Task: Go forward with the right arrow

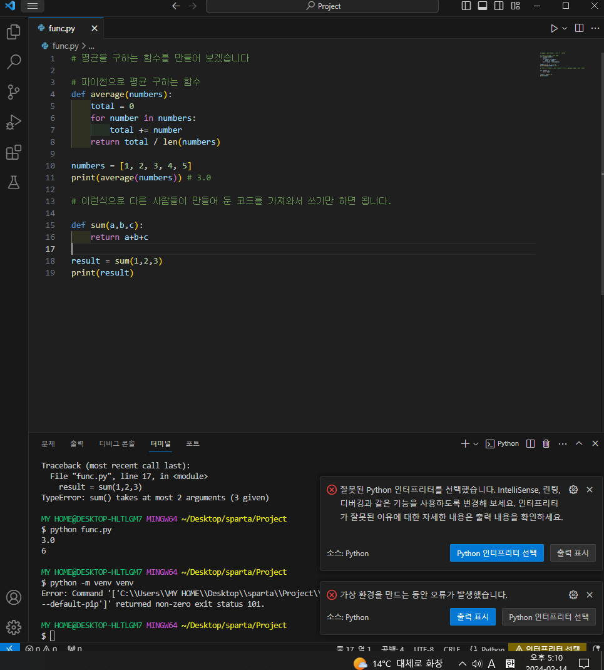Action: (x=193, y=6)
